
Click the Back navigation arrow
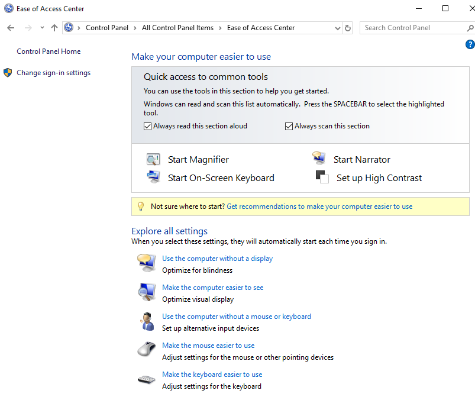[x=11, y=28]
